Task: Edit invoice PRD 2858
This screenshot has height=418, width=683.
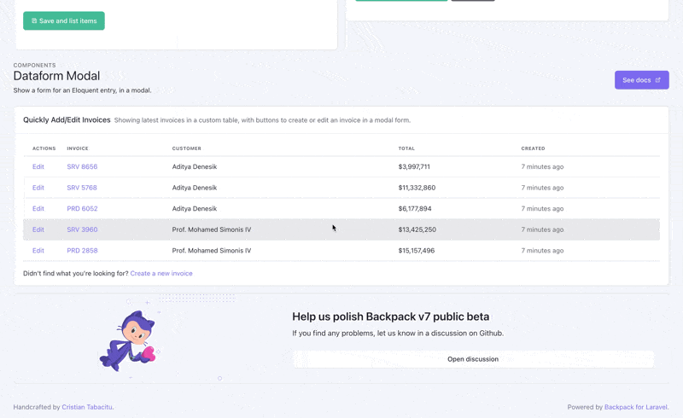Action: coord(38,251)
